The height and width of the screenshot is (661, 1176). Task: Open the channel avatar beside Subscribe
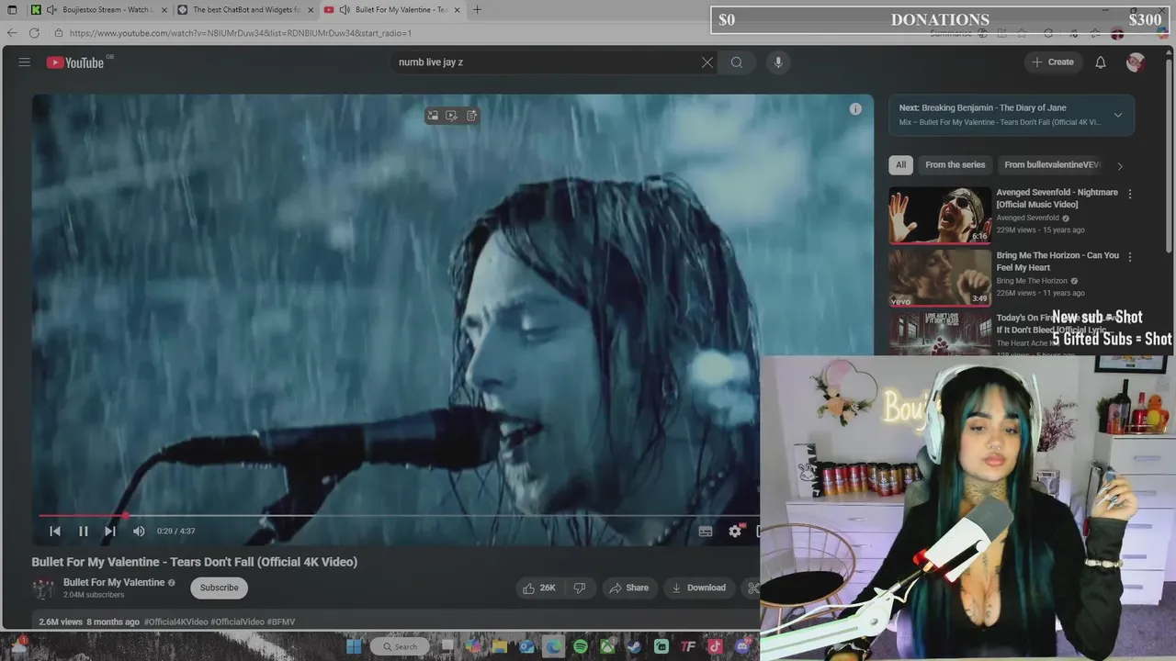point(43,588)
